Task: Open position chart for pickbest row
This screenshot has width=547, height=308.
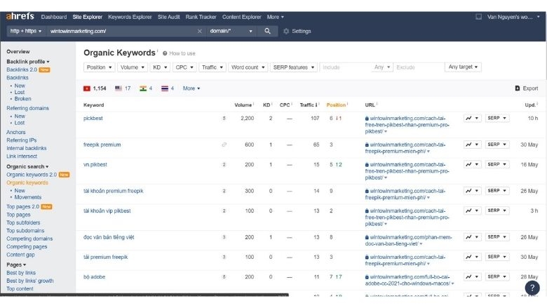Action: coord(472,119)
